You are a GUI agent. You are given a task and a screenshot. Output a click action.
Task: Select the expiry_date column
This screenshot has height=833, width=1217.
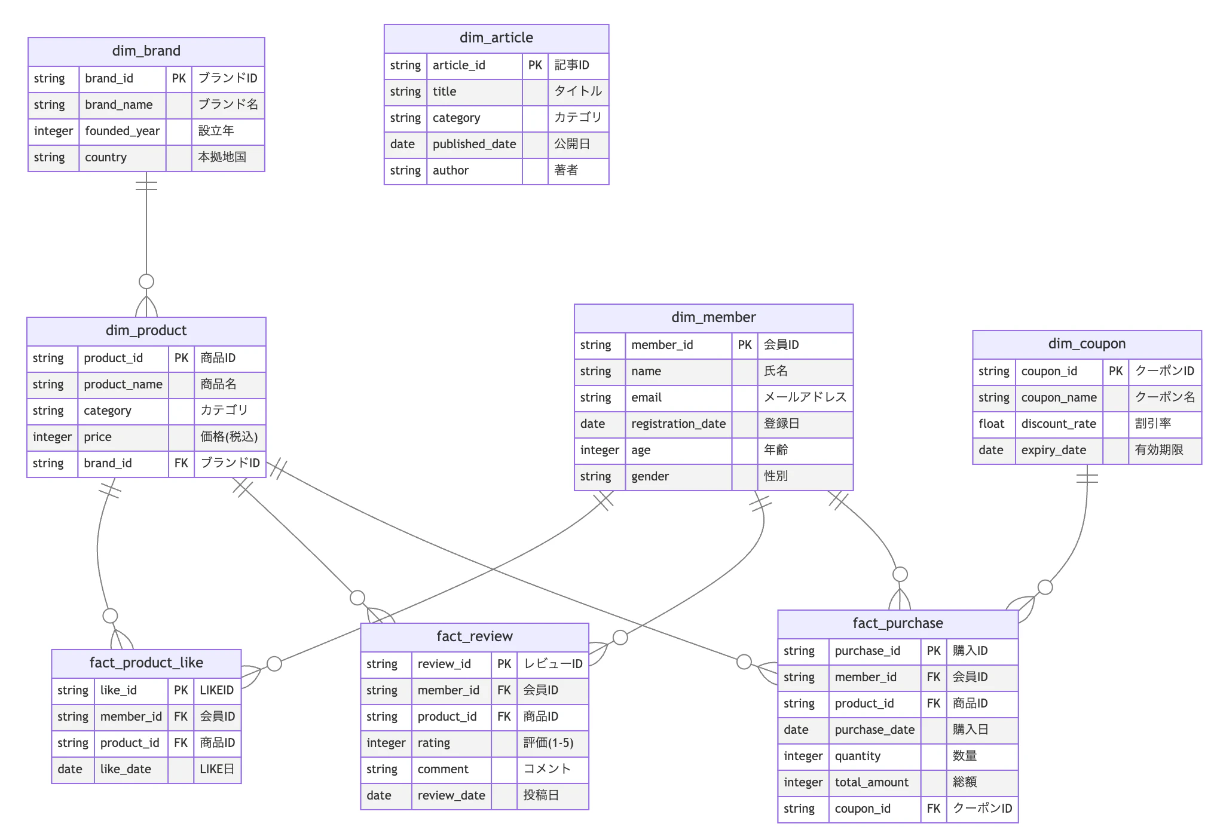pos(1059,450)
